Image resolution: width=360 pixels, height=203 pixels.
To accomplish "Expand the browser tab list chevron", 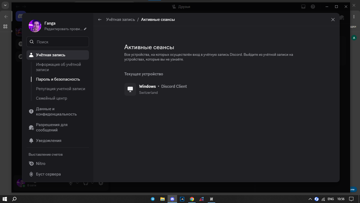I will coord(5,5).
